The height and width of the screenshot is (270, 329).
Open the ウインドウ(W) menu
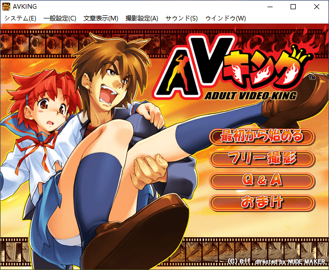pos(225,18)
